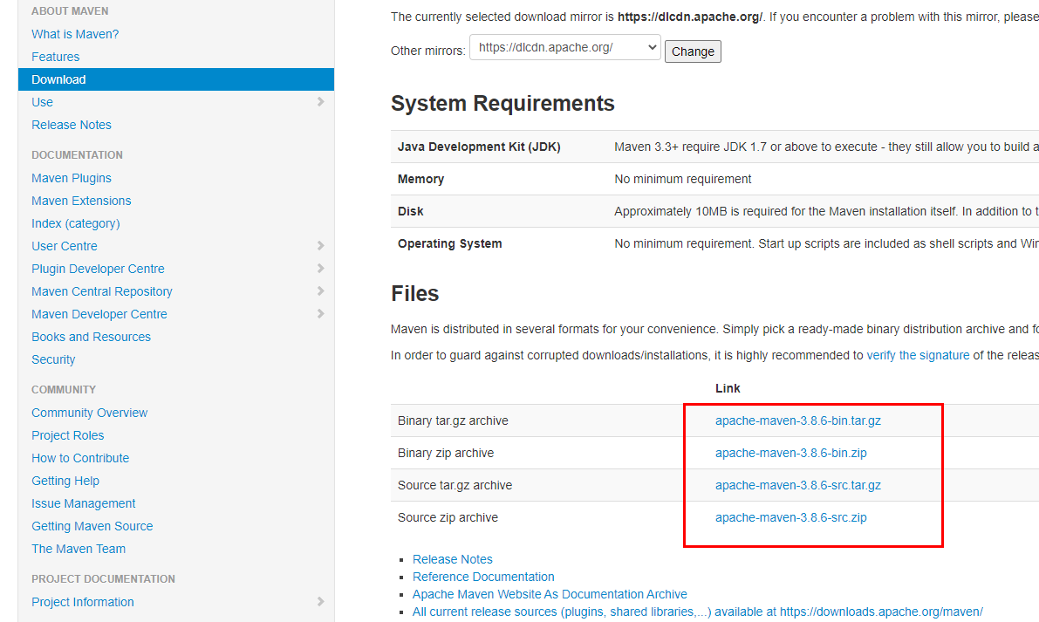Select the Operating System row label
1039x622 pixels.
[x=449, y=243]
